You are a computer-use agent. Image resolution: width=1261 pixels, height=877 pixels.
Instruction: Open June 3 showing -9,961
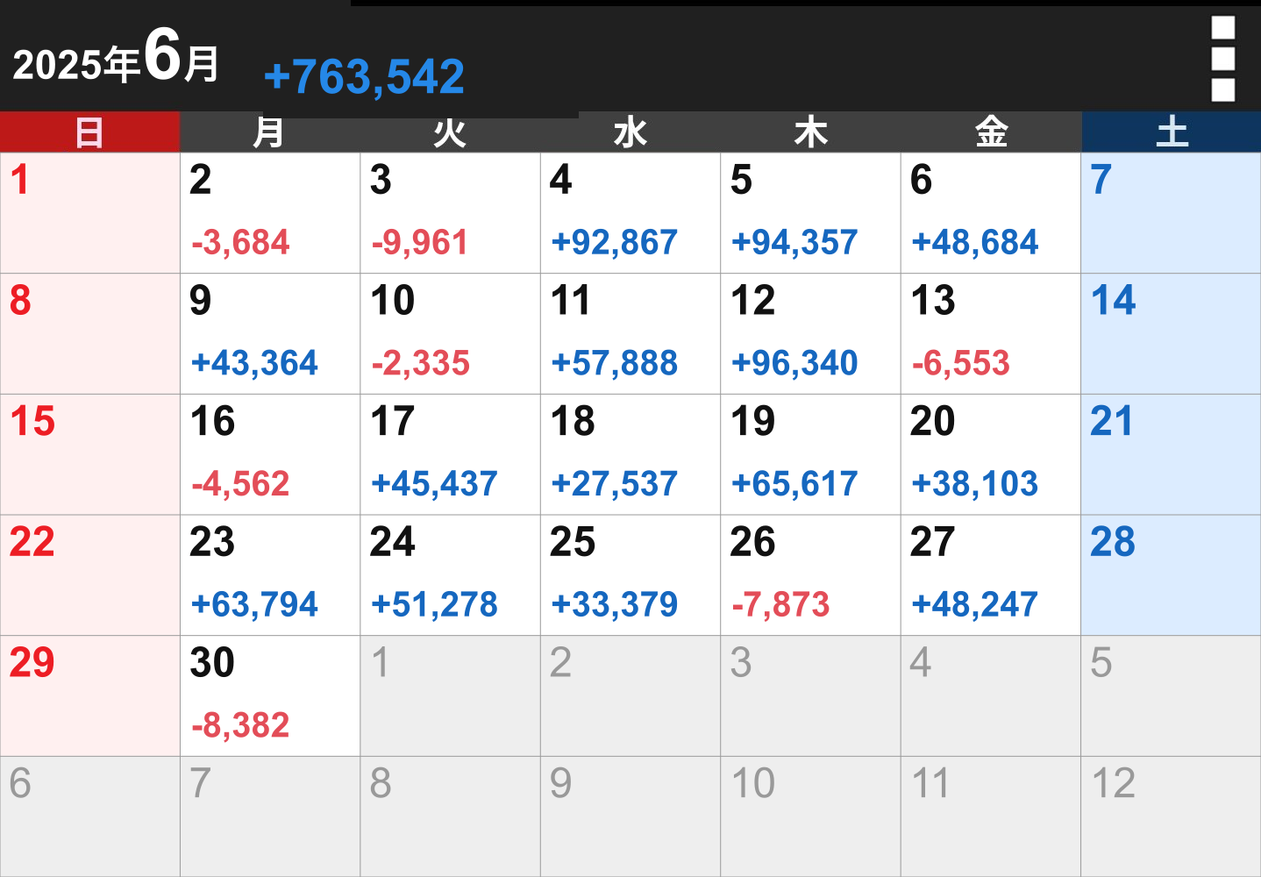coord(451,213)
